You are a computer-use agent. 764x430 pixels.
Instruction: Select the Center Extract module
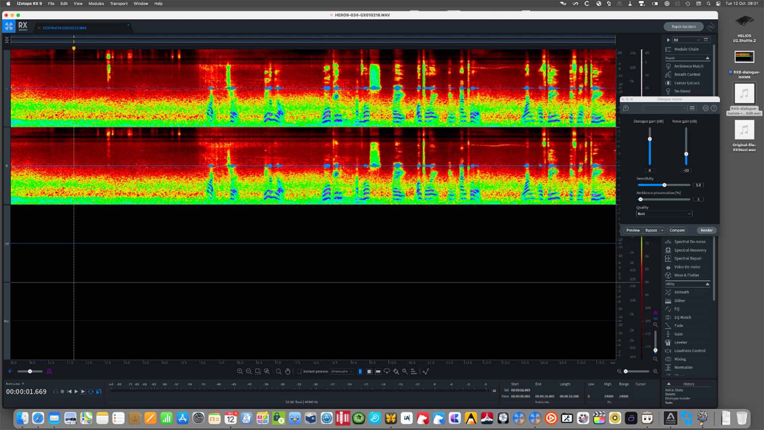(x=686, y=83)
